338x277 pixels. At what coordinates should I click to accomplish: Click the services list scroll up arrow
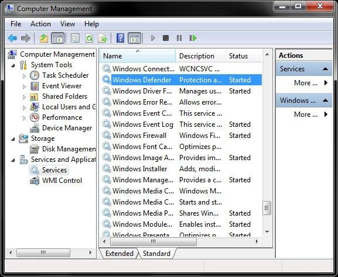pos(267,54)
